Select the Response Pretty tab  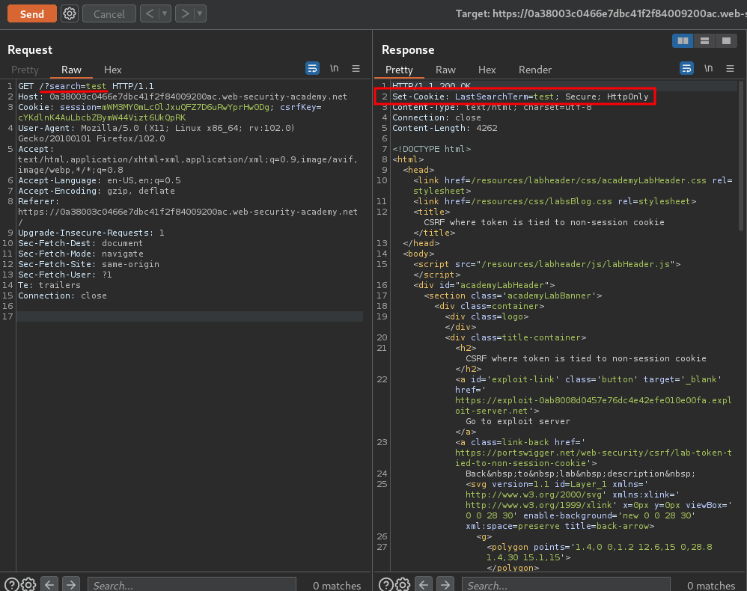(399, 70)
